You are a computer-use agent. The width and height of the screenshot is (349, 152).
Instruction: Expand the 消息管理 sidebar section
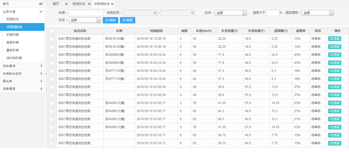click(x=41, y=89)
